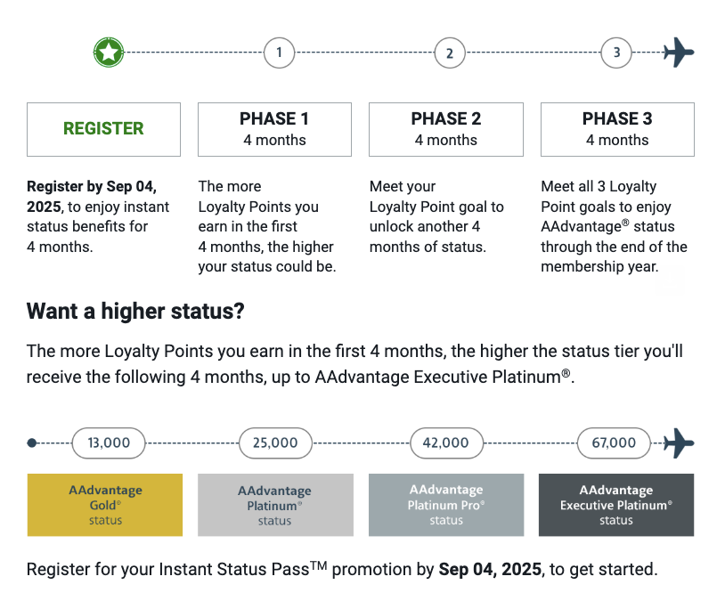Click the Want a higher status heading

point(135,311)
